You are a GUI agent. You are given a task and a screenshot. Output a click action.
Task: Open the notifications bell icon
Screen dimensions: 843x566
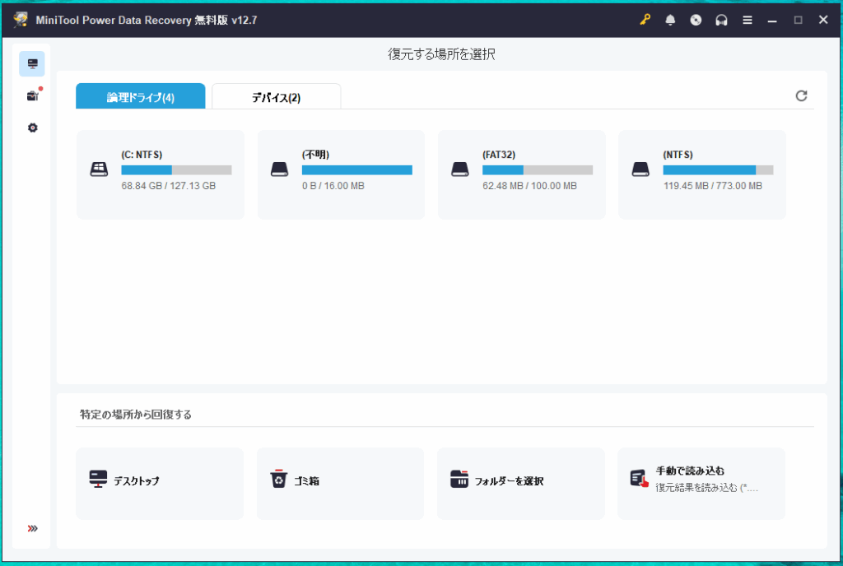[x=670, y=20]
